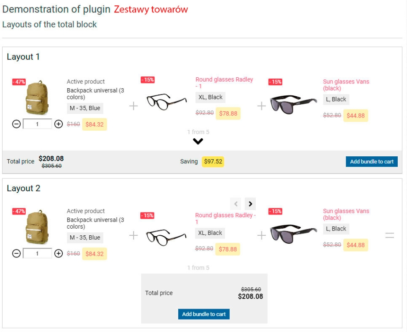This screenshot has width=407, height=332.
Task: Add bundle to cart in Layout 1
Action: coord(372,162)
